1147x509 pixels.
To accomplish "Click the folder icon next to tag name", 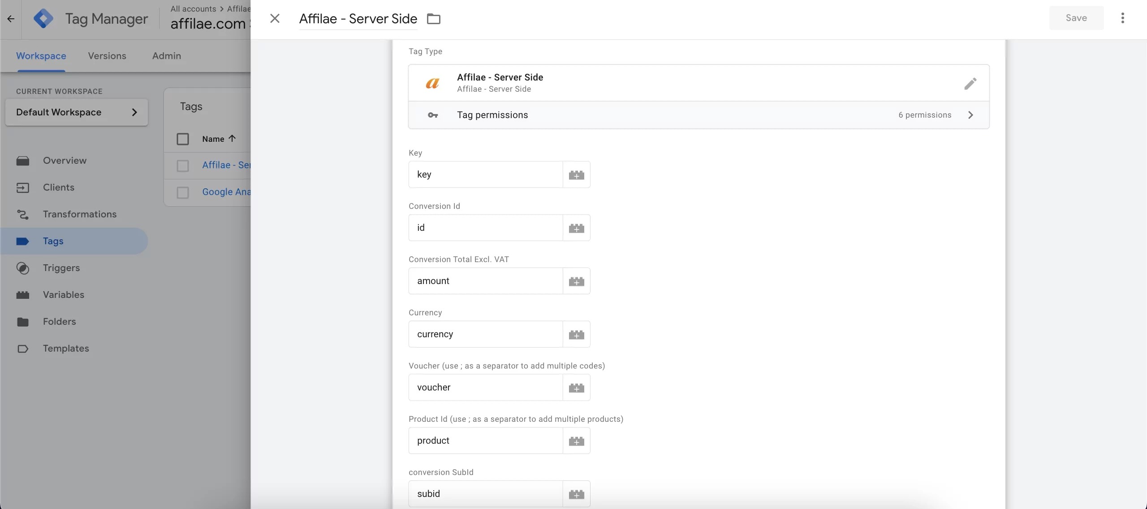I will coord(433,19).
